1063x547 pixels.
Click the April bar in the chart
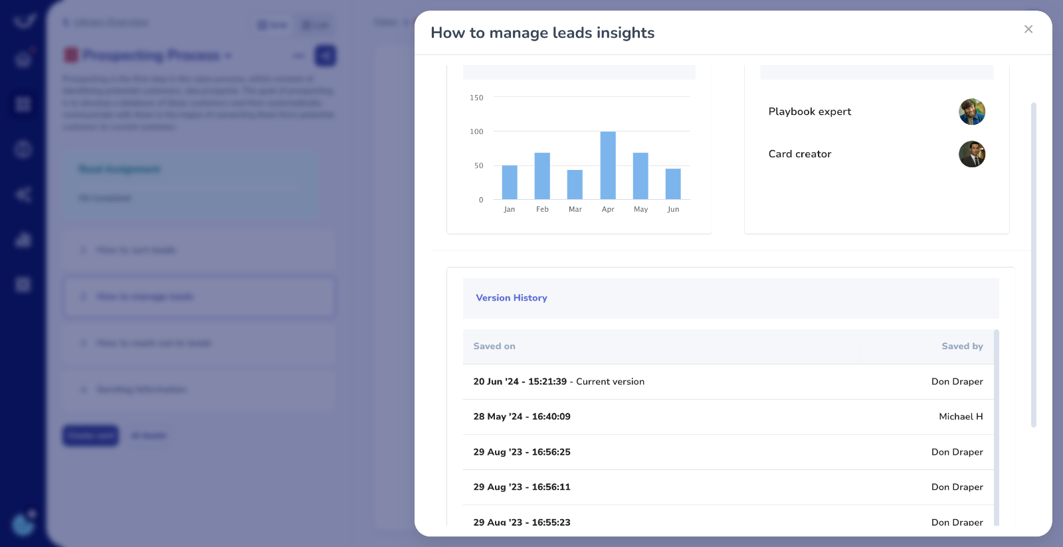click(608, 165)
